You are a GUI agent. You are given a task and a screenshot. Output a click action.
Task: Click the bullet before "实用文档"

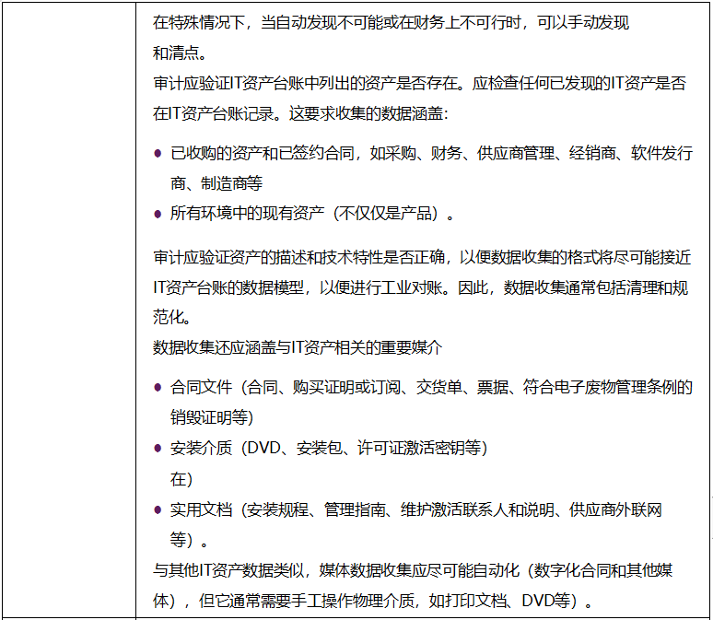[158, 509]
